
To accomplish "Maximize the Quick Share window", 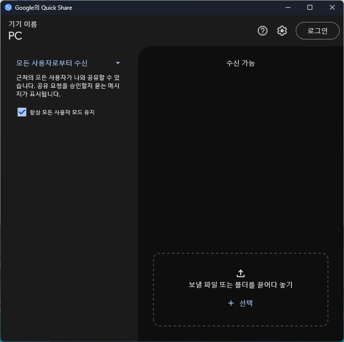I will [x=310, y=7].
